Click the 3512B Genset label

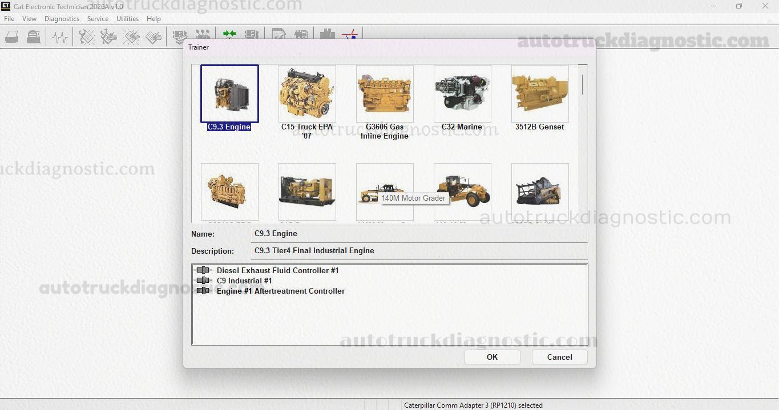[x=539, y=127]
